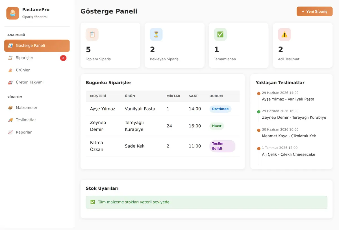Screen dimensions: 339x230
Task: Click the Gösterge Paneli page heading
Action: pos(109,11)
